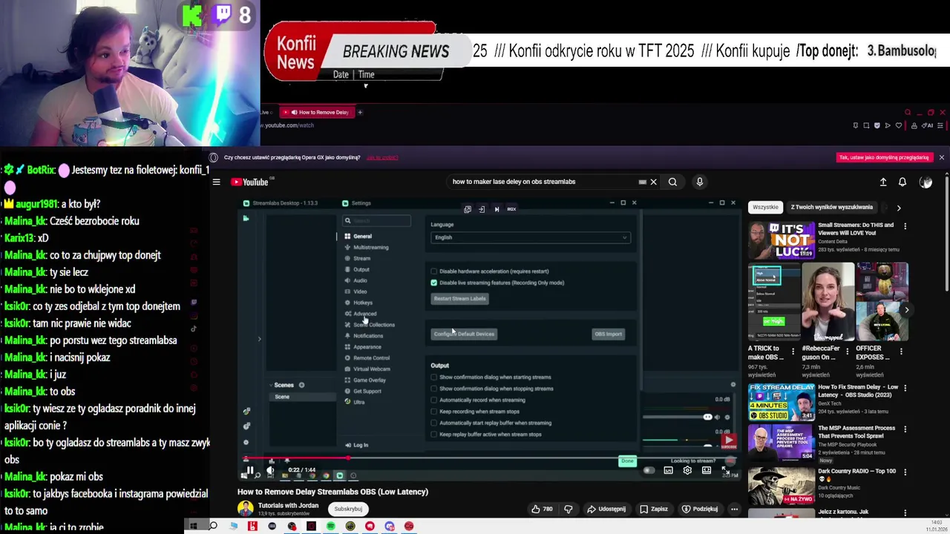Open the taskbar search magnifier

click(213, 526)
